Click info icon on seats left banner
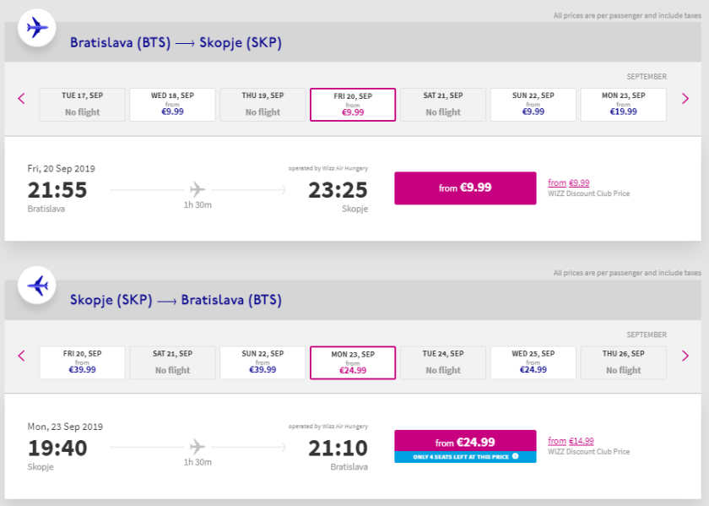The height and width of the screenshot is (506, 709). [x=515, y=457]
